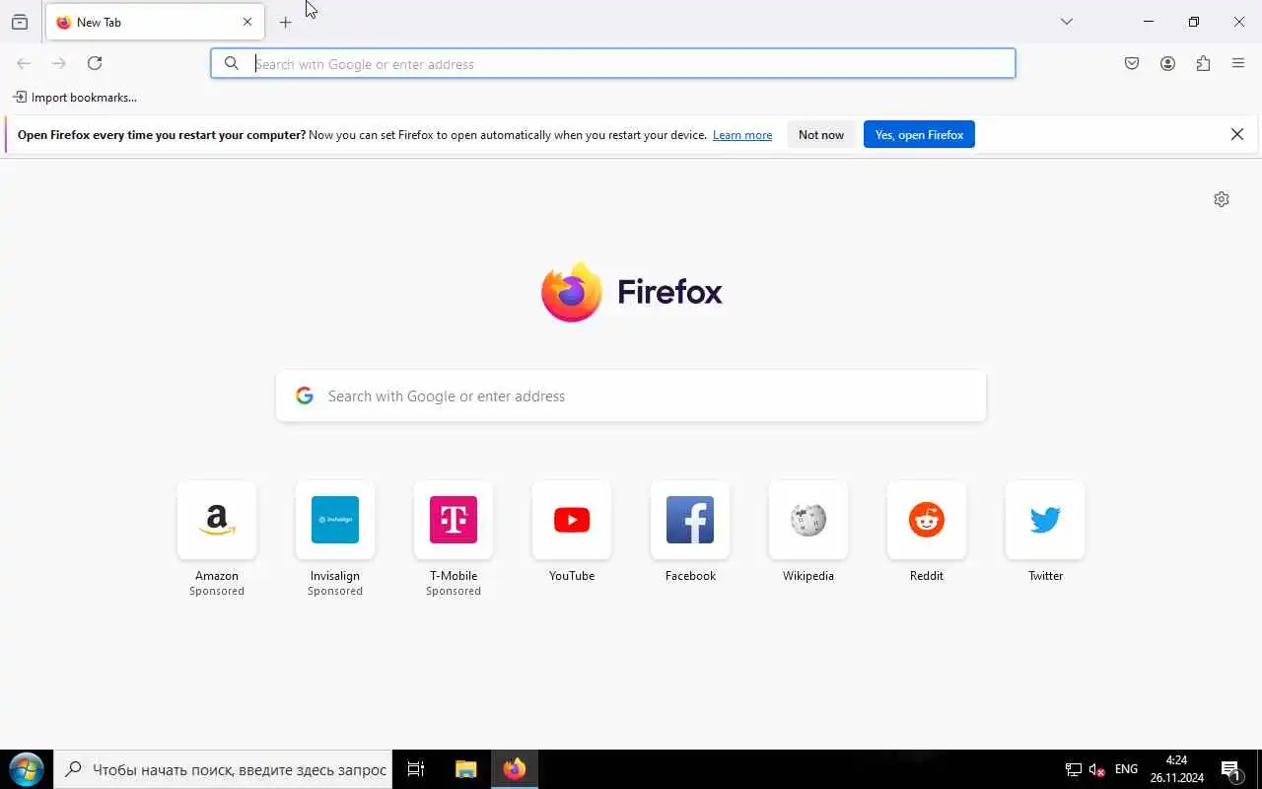Focus the address bar field
The width and height of the screenshot is (1262, 789).
click(x=613, y=63)
